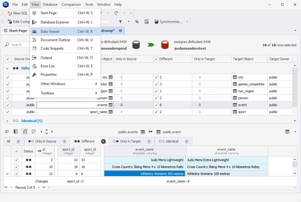Close the .dcomp document tab
Screen dimensions: 301x202
(x=120, y=31)
